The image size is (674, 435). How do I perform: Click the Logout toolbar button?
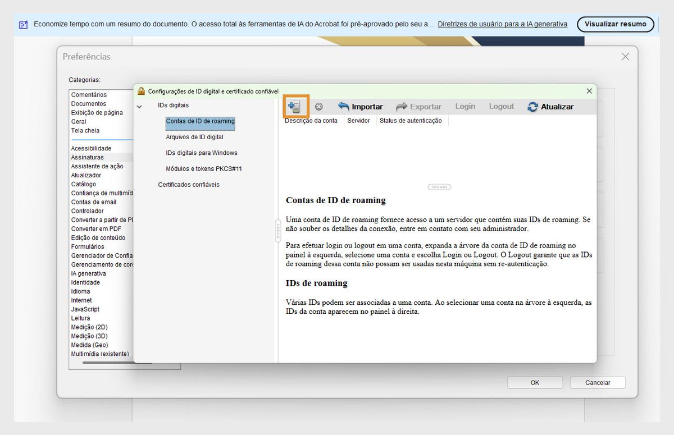click(502, 106)
